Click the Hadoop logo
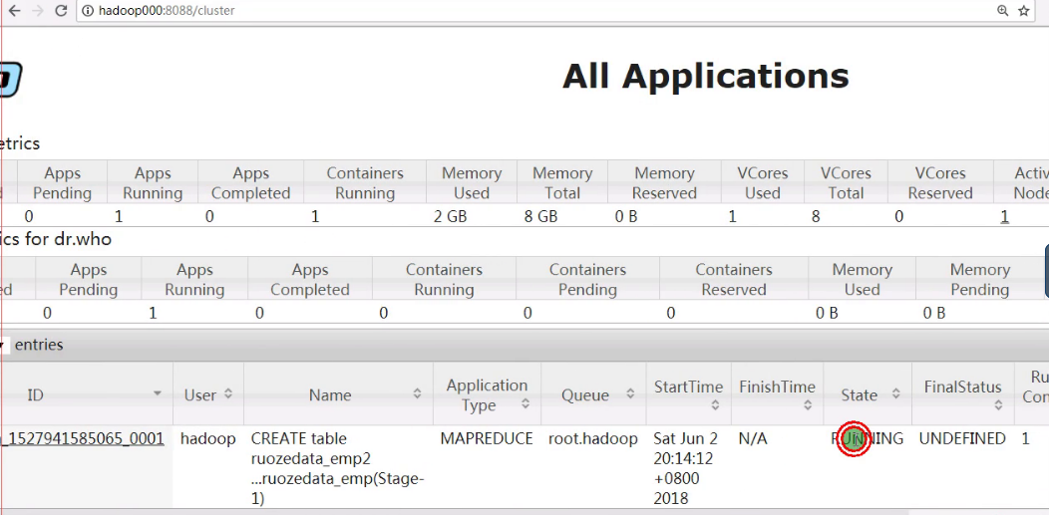 (x=11, y=80)
